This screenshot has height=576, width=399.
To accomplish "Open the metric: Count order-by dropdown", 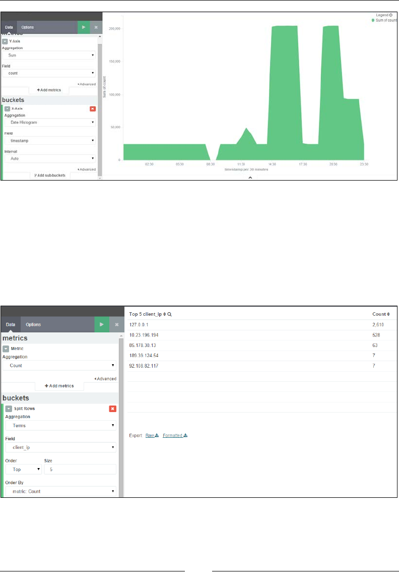I will click(61, 491).
